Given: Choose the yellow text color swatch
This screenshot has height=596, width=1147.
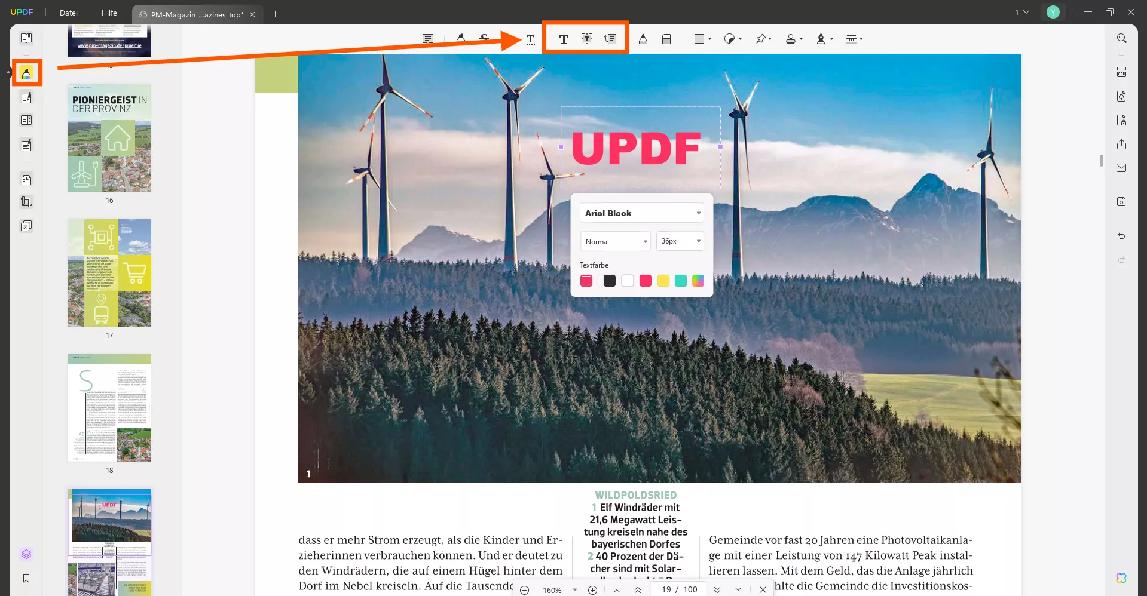Looking at the screenshot, I should click(x=663, y=281).
